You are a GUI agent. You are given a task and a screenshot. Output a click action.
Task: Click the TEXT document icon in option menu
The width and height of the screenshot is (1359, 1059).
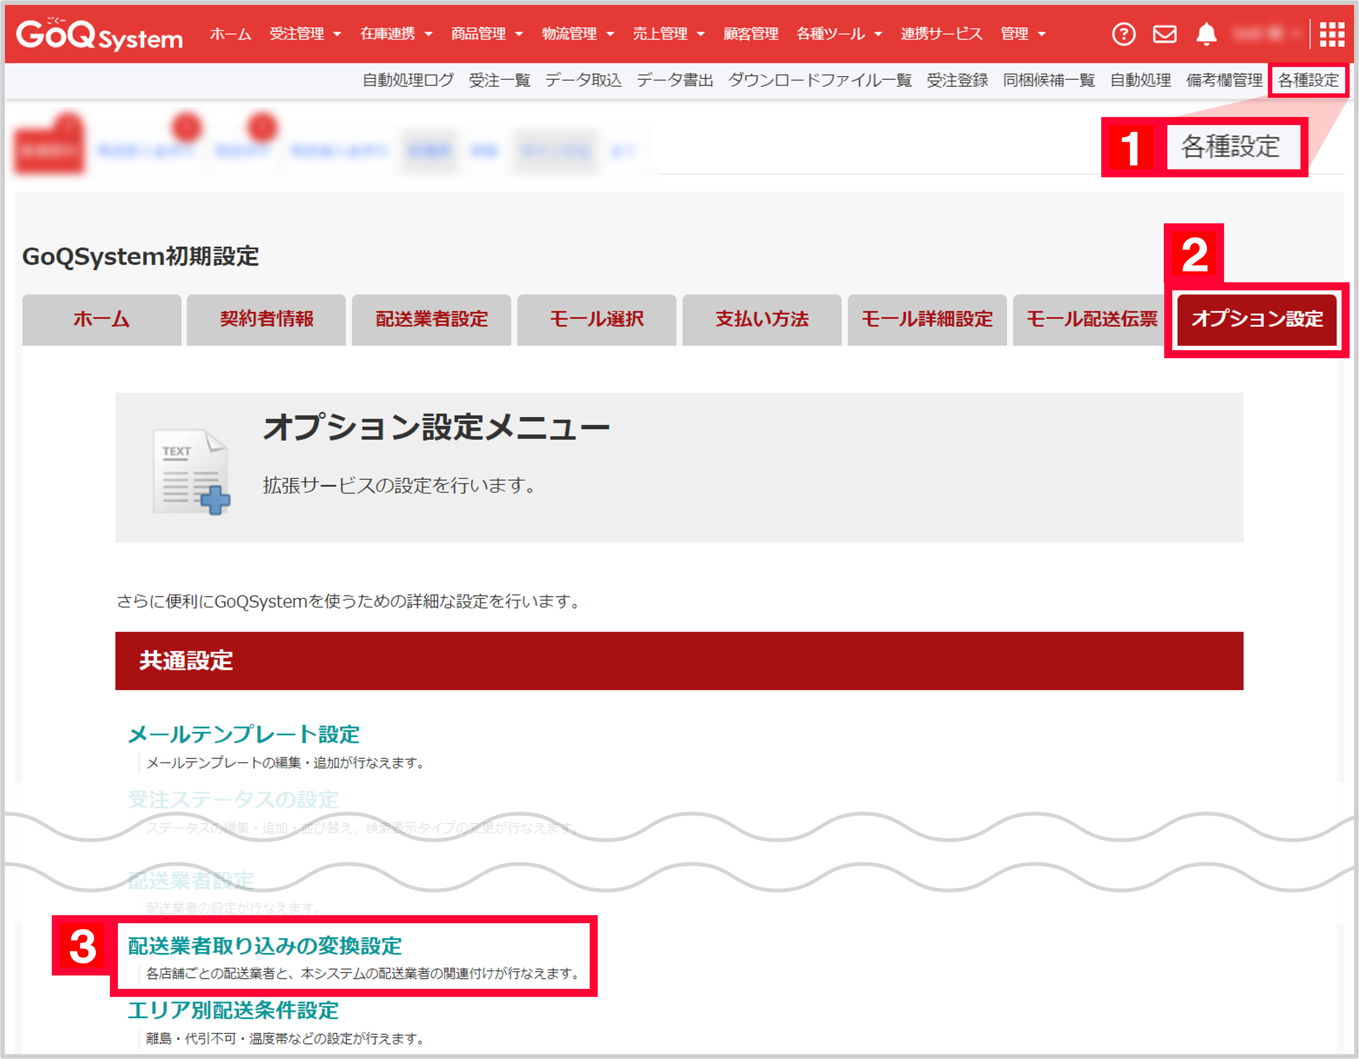[190, 471]
